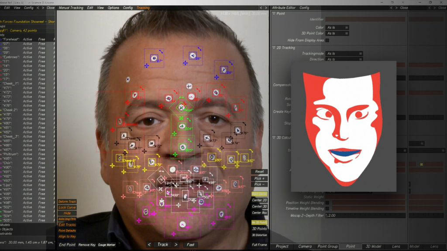The width and height of the screenshot is (447, 251).
Task: Click the Edit Tracks button
Action: pyautogui.click(x=67, y=225)
